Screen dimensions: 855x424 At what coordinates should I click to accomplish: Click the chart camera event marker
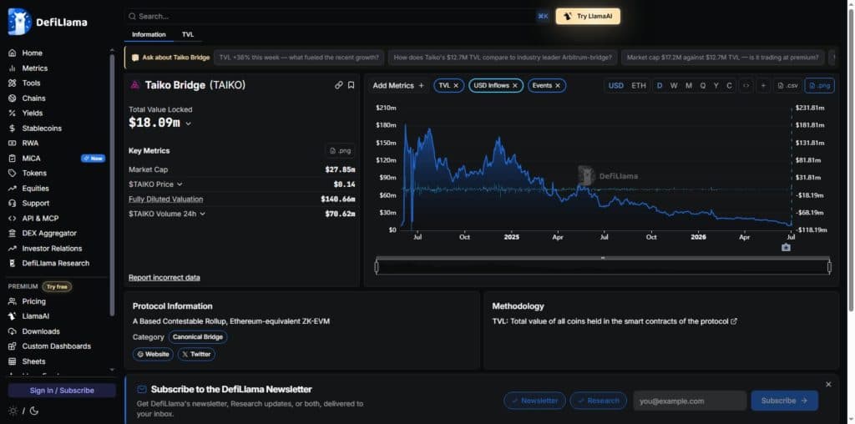(x=786, y=247)
